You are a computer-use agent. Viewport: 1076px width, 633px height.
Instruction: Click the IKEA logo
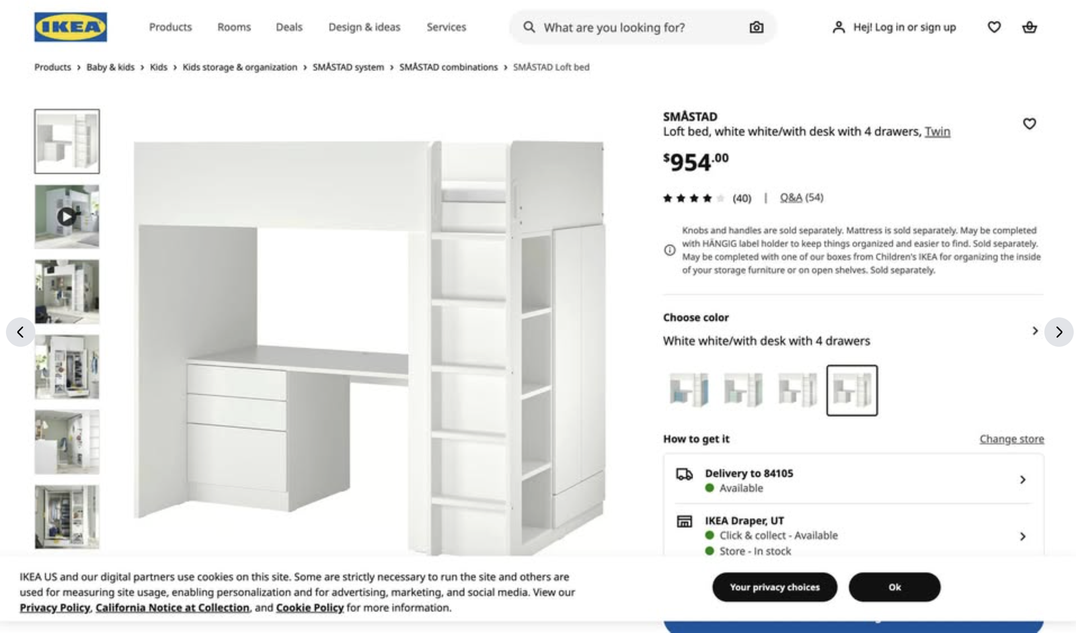click(x=71, y=27)
